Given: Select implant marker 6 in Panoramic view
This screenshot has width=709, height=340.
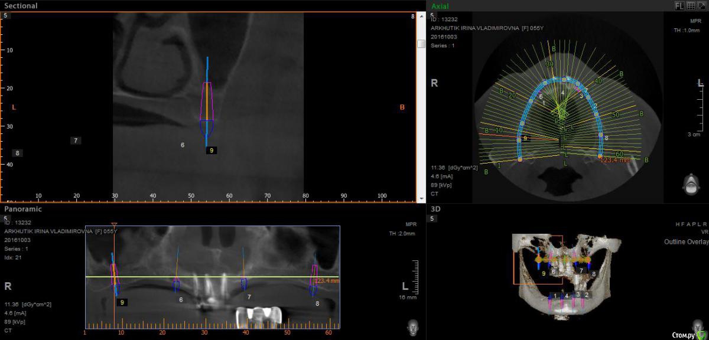Looking at the screenshot, I should [181, 299].
